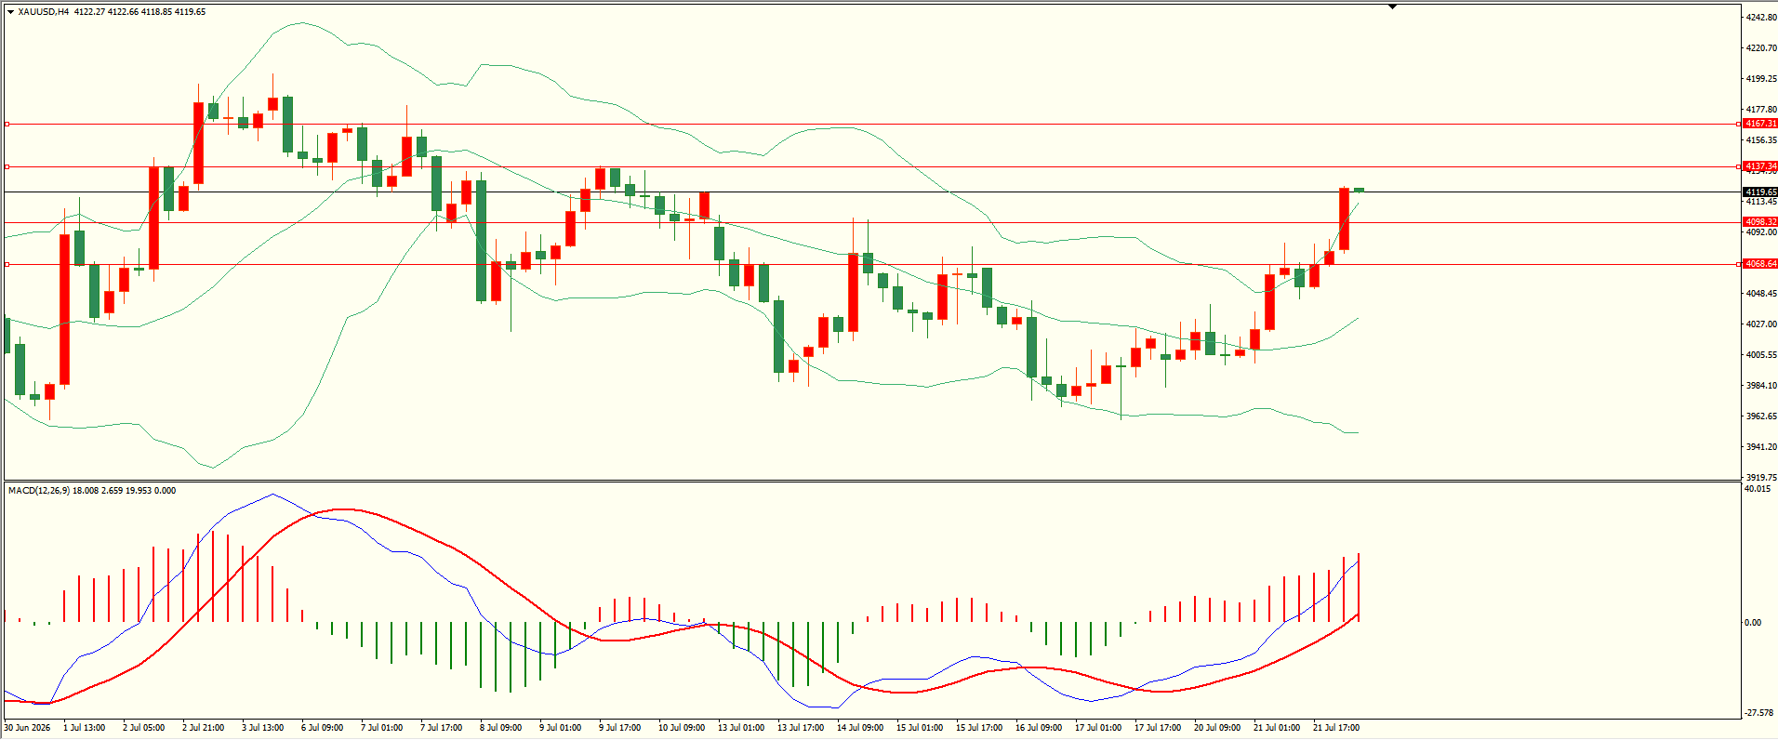Screen dimensions: 1778x740
Task: Click the triangle icon before XAUUSD,H4 title
Action: (10, 12)
